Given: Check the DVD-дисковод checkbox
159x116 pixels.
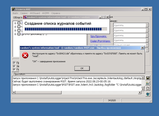Looking at the screenshot, I should click(x=19, y=34).
